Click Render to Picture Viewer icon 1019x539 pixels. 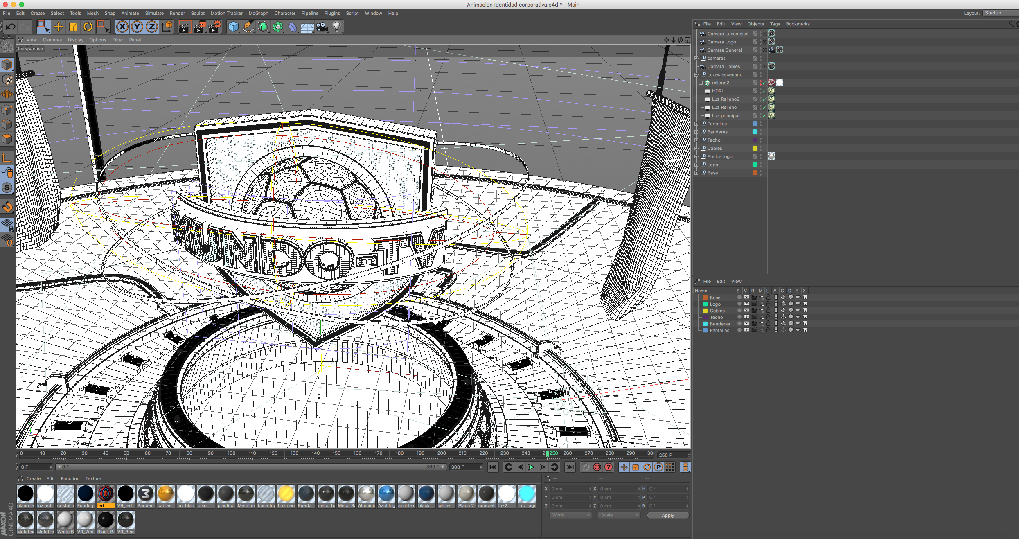[x=200, y=27]
